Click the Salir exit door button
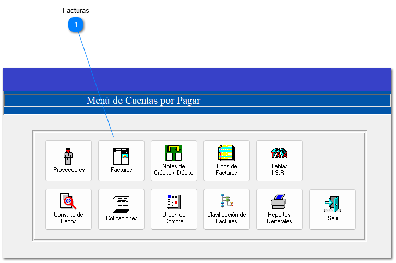Viewport: 396px width, 263px height. pyautogui.click(x=332, y=209)
